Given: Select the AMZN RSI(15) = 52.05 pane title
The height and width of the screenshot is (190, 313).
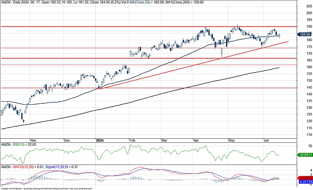Looking at the screenshot, I should click(18, 145).
